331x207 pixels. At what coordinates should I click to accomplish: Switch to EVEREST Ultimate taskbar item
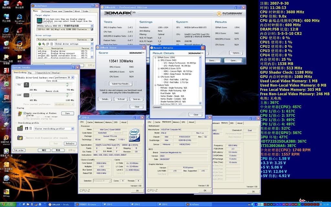click(x=88, y=204)
